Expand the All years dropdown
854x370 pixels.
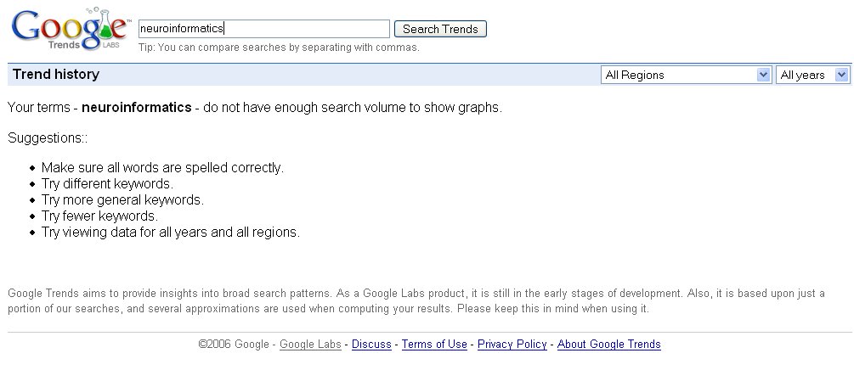[812, 75]
